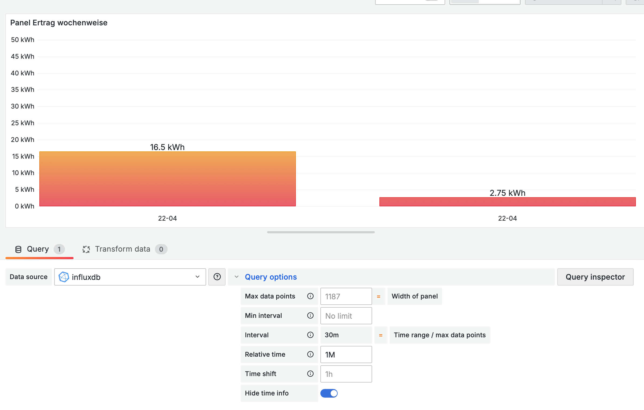Click the Min interval info icon

[310, 315]
